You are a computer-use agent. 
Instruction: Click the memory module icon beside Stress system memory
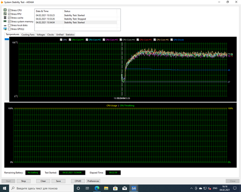5,21
